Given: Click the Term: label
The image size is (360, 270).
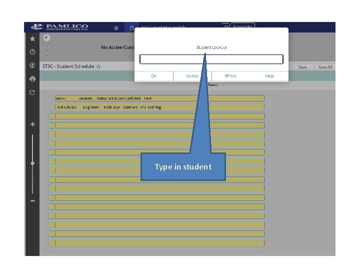Looking at the screenshot, I should 213,84.
